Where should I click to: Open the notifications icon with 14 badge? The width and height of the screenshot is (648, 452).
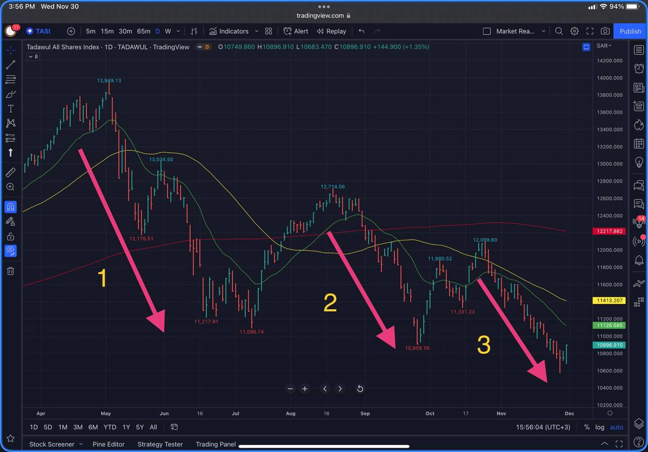pyautogui.click(x=639, y=222)
